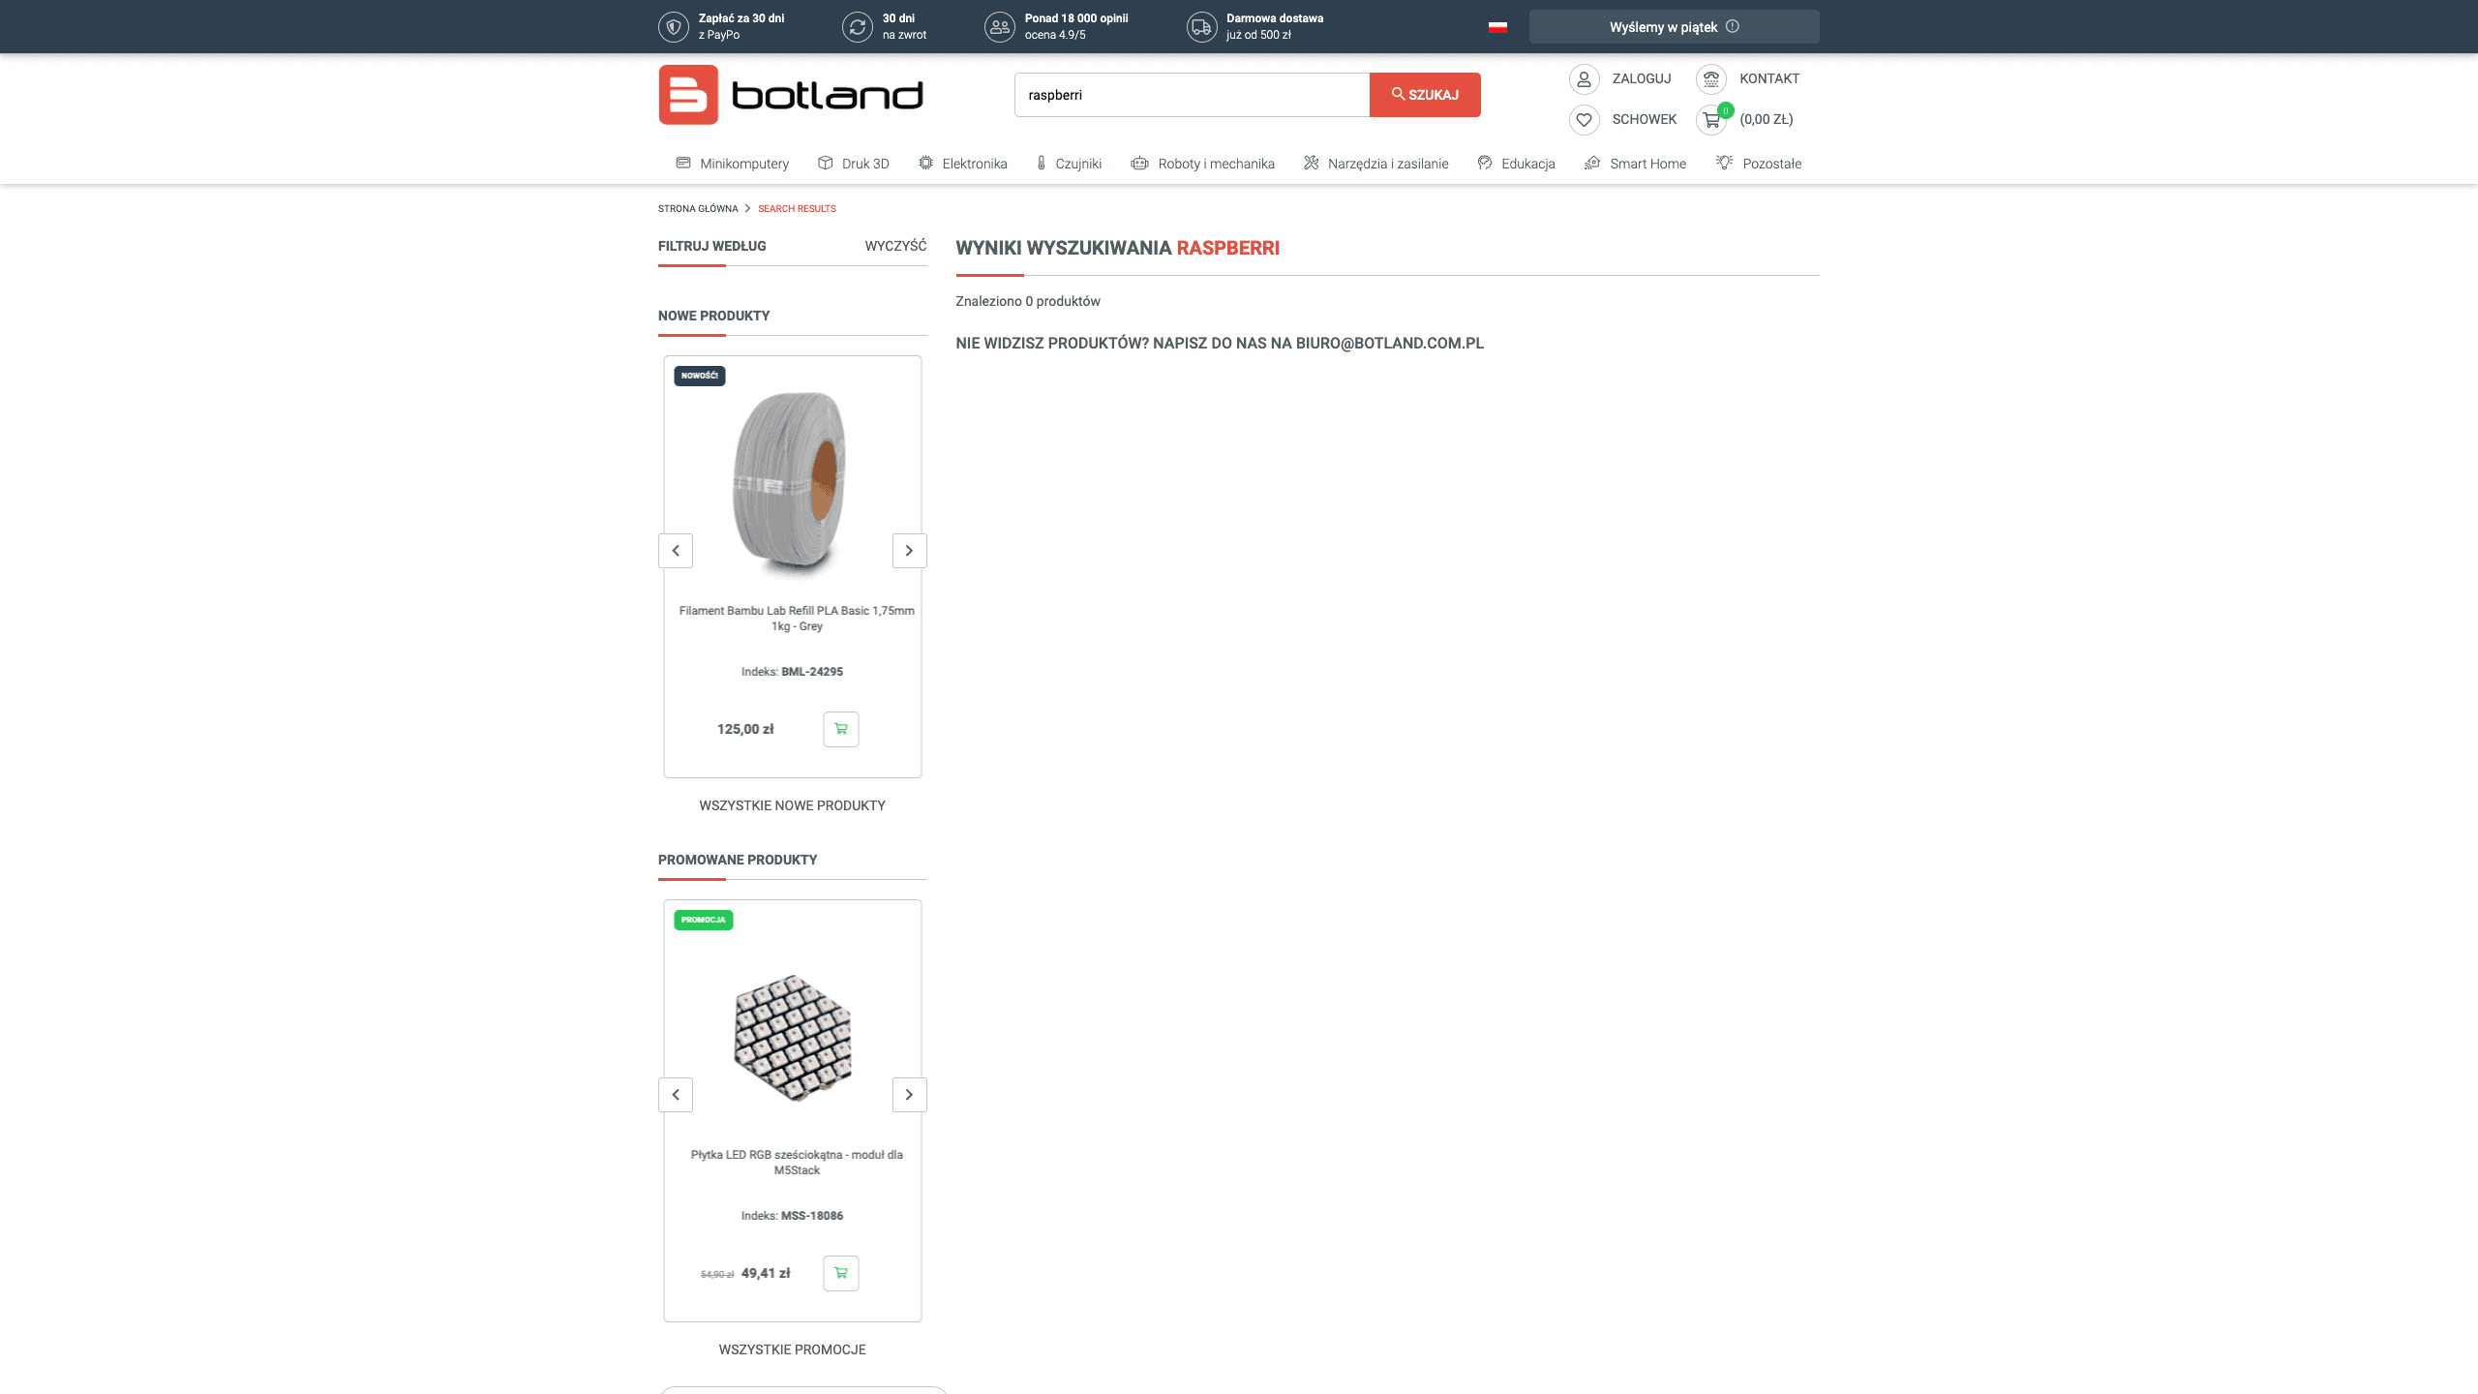
Task: Add LED RGB hexagon board to cart
Action: click(x=840, y=1273)
